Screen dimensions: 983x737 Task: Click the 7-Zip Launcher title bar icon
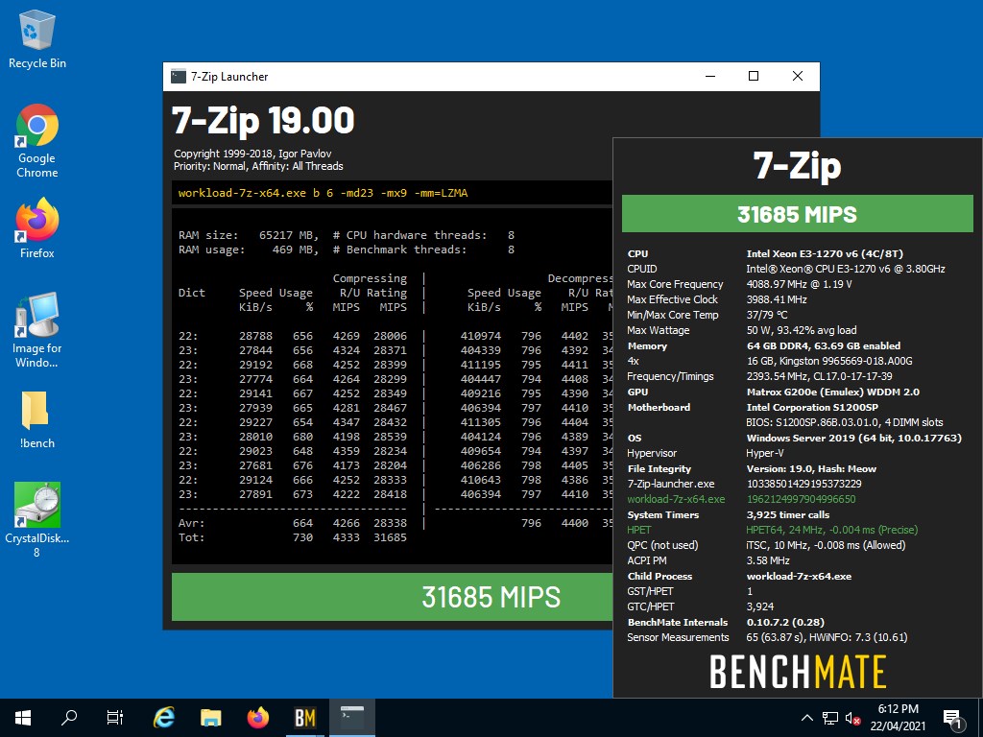click(x=179, y=77)
